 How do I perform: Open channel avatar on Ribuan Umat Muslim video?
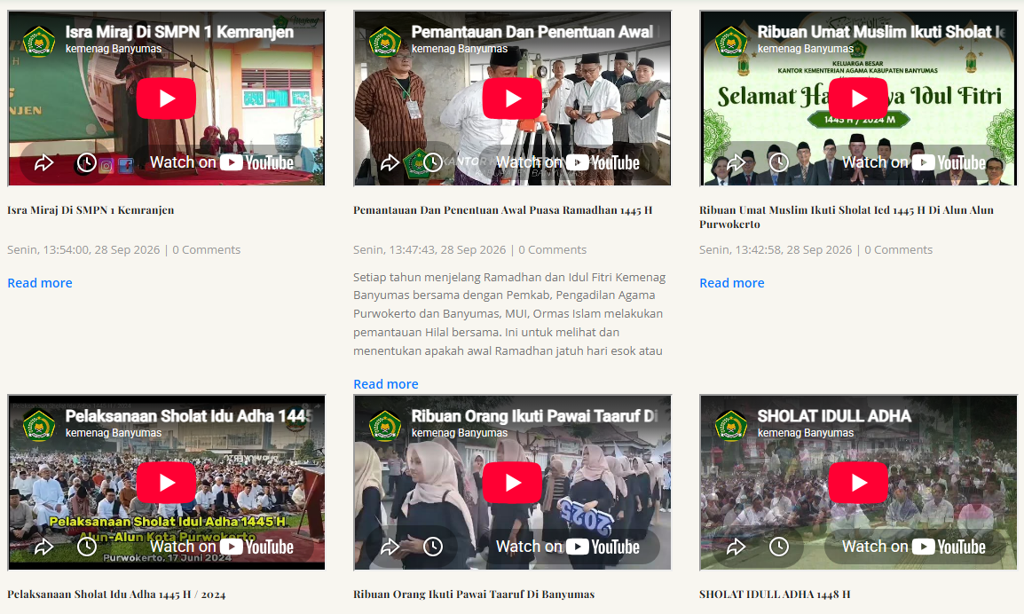point(731,41)
